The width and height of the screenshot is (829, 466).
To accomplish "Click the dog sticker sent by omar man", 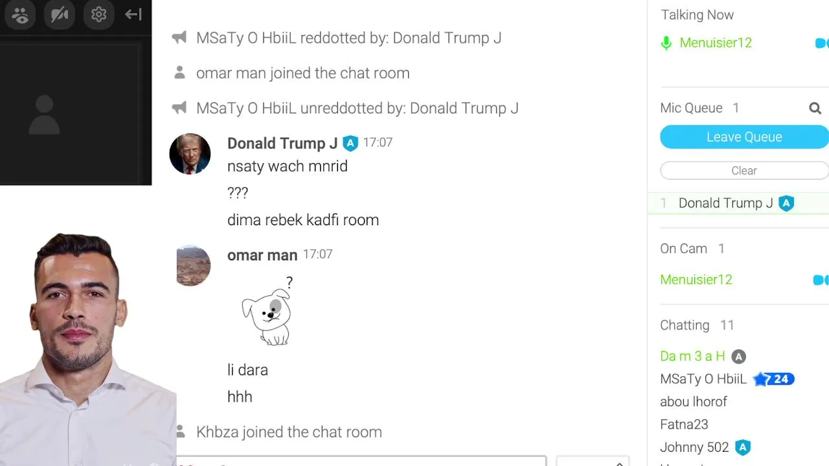I will pos(267,314).
